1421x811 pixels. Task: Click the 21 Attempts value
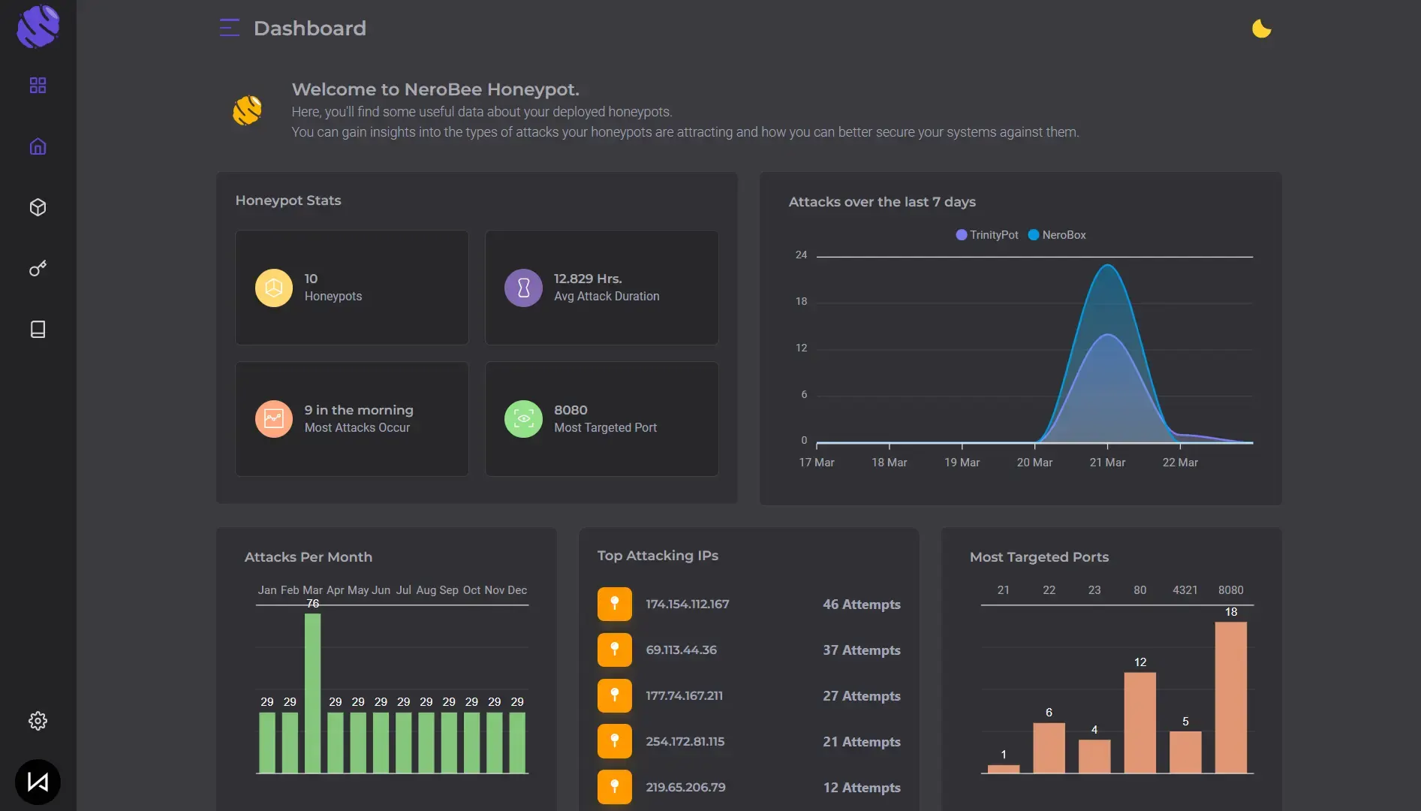click(x=862, y=742)
